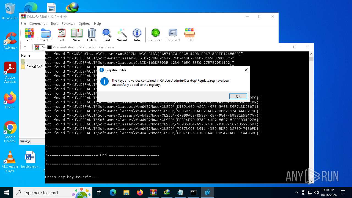Switch to WinRAR on the taskbar
The height and width of the screenshot is (198, 352).
[x=153, y=193]
